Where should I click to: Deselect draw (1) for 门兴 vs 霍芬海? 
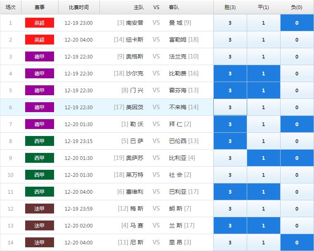pyautogui.click(x=264, y=90)
